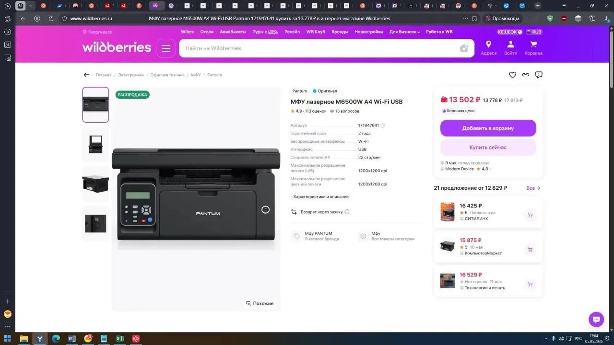The height and width of the screenshot is (345, 614).
Task: Launch Microsoft Word from the taskbar
Action: click(72, 339)
